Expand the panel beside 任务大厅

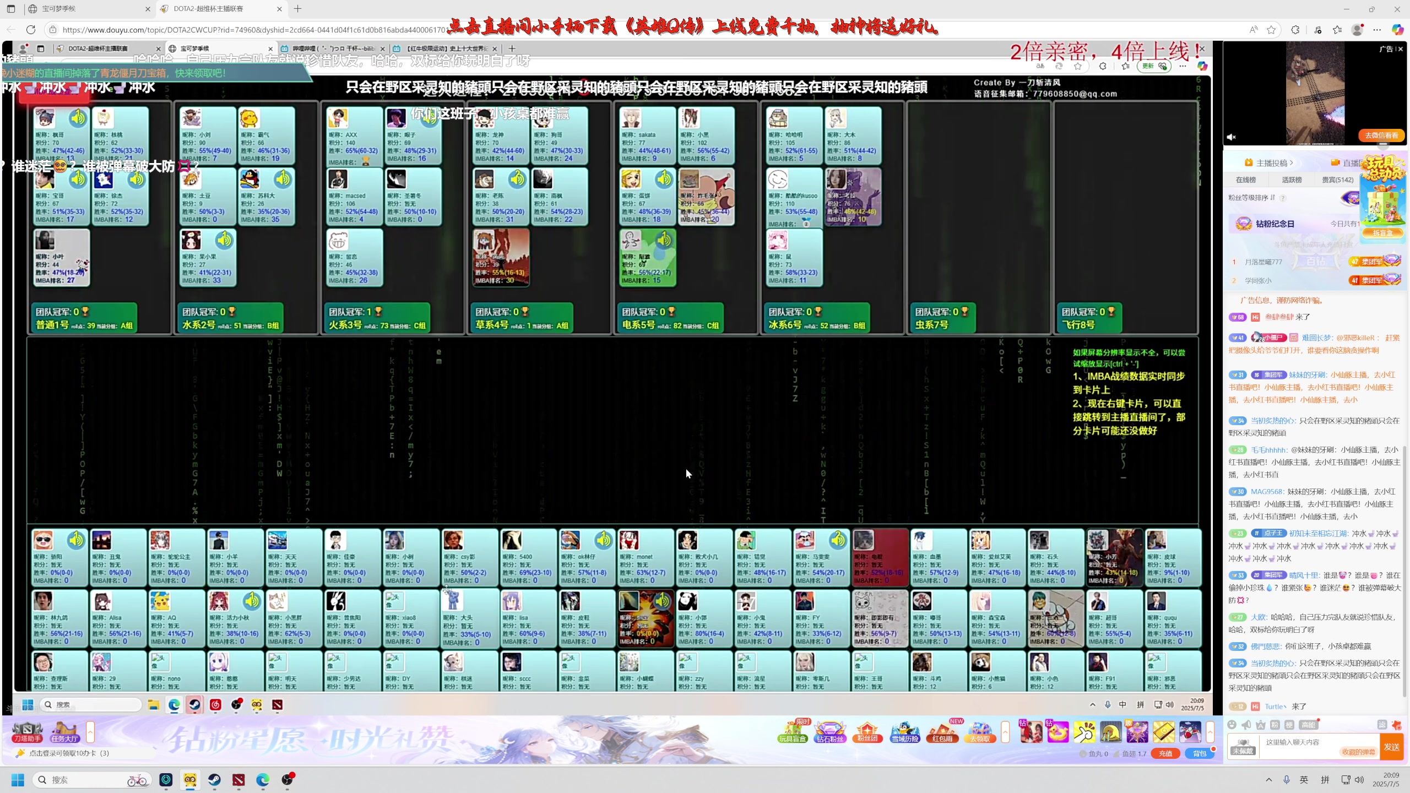pyautogui.click(x=90, y=732)
